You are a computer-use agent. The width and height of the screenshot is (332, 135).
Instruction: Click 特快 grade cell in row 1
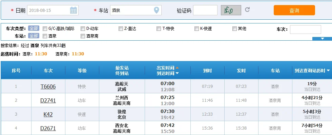point(82,86)
